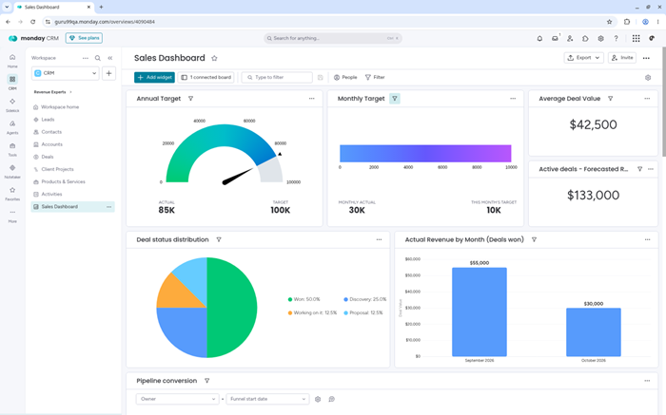Expand the Export dropdown
This screenshot has height=415, width=666.
[583, 58]
